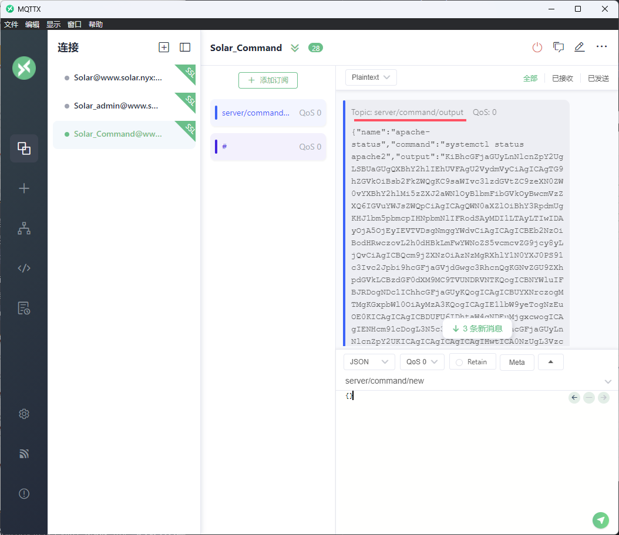Open the 文件 menu
This screenshot has height=535, width=619.
pos(11,25)
